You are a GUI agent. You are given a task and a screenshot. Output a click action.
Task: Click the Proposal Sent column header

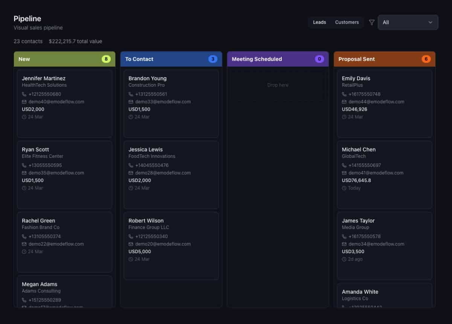point(356,59)
